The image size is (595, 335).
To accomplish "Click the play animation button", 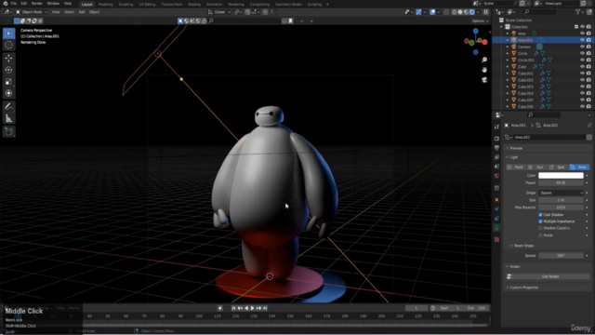I will click(x=252, y=308).
